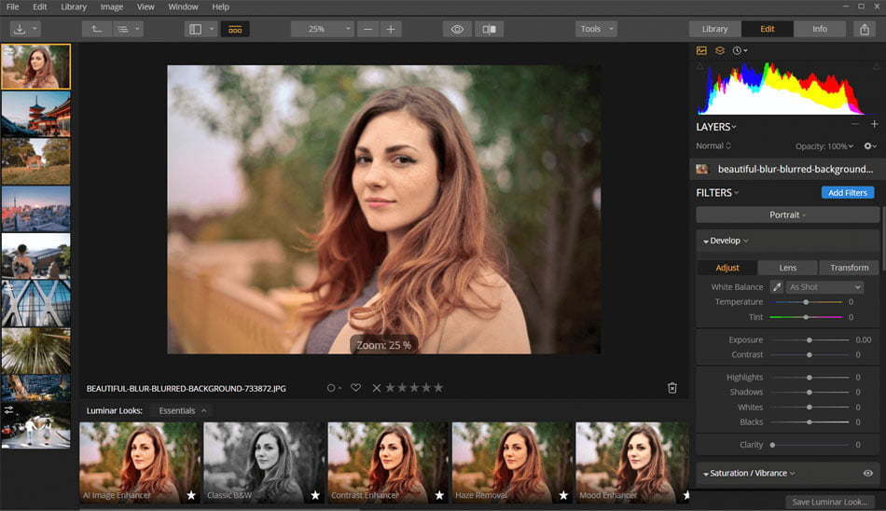Set the color label circle icon
The image size is (886, 511).
point(333,388)
